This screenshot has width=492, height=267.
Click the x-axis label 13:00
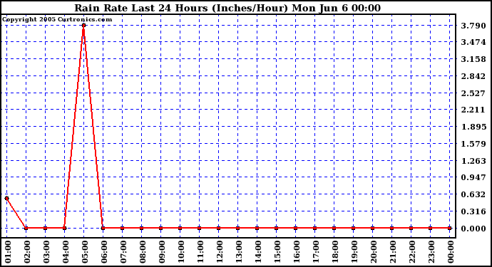(238, 251)
